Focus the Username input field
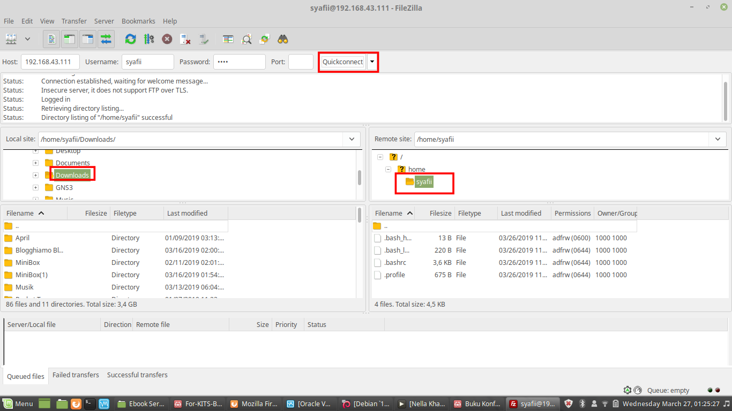 point(148,62)
